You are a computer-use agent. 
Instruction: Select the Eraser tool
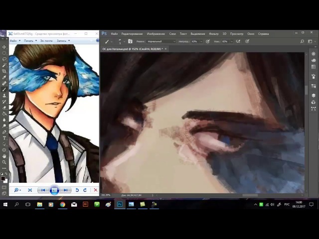click(4, 108)
